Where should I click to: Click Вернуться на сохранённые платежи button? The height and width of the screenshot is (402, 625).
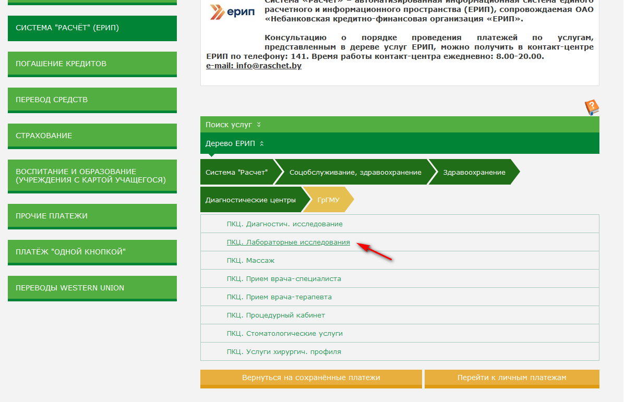[311, 378]
